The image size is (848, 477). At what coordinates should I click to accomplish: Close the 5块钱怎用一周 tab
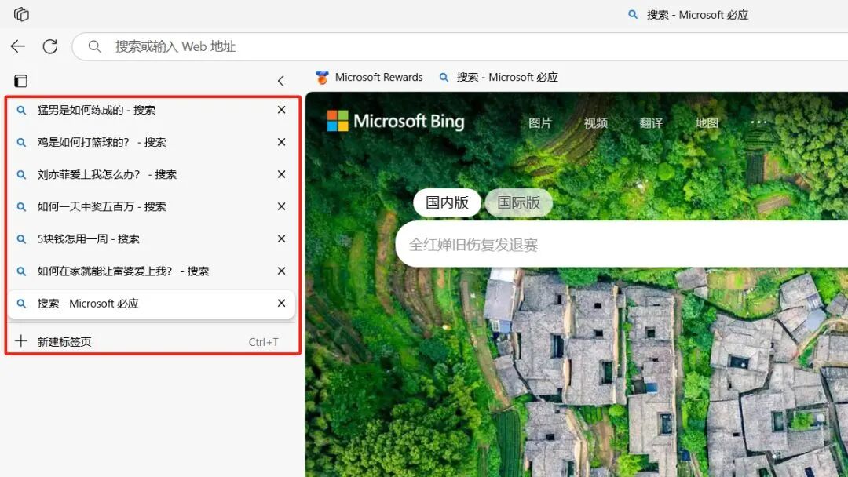(x=281, y=238)
